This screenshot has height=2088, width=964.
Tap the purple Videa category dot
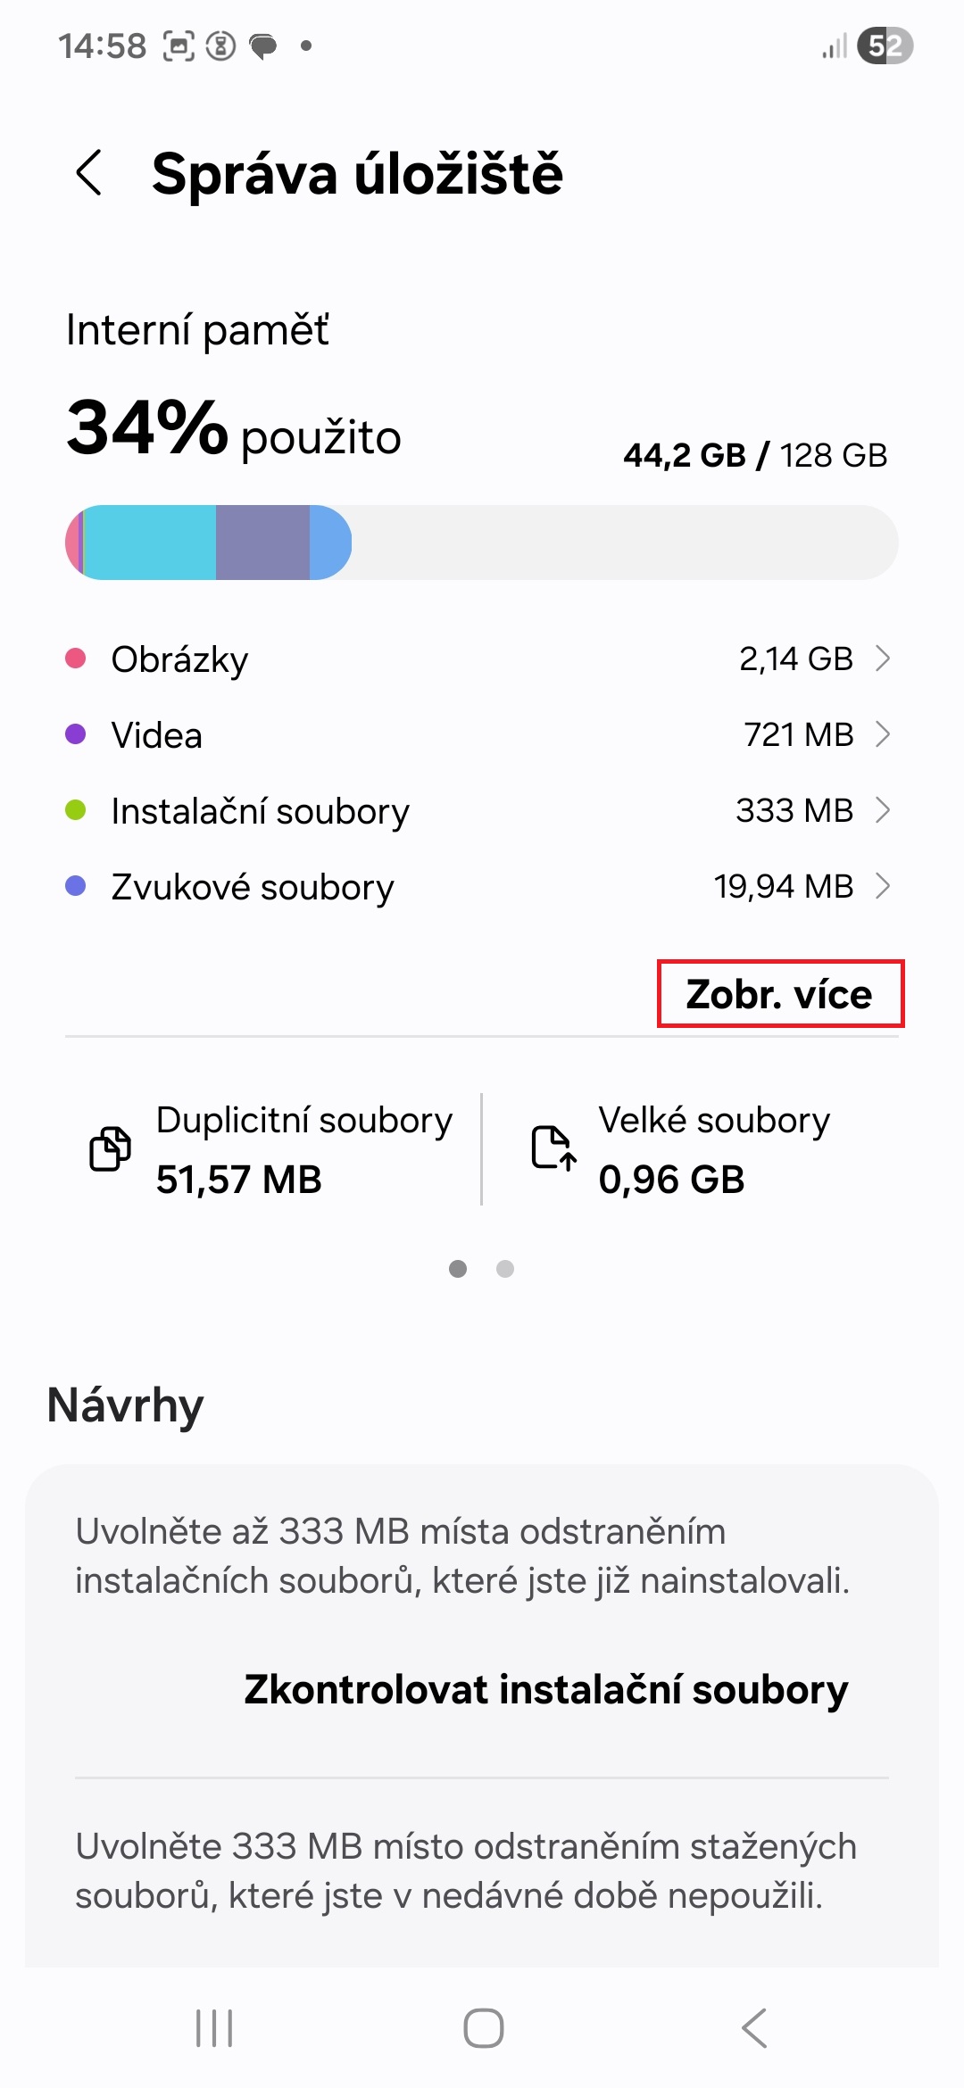76,733
